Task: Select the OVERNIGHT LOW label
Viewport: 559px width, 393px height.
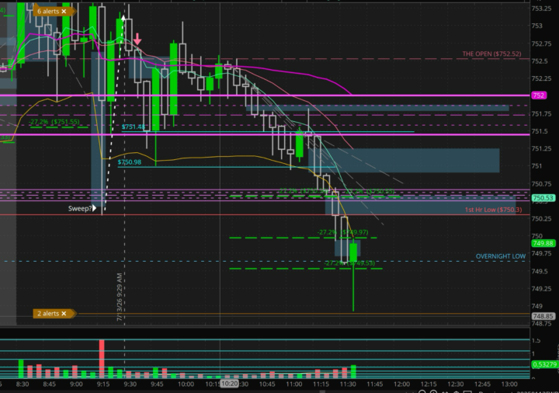Action: click(501, 256)
